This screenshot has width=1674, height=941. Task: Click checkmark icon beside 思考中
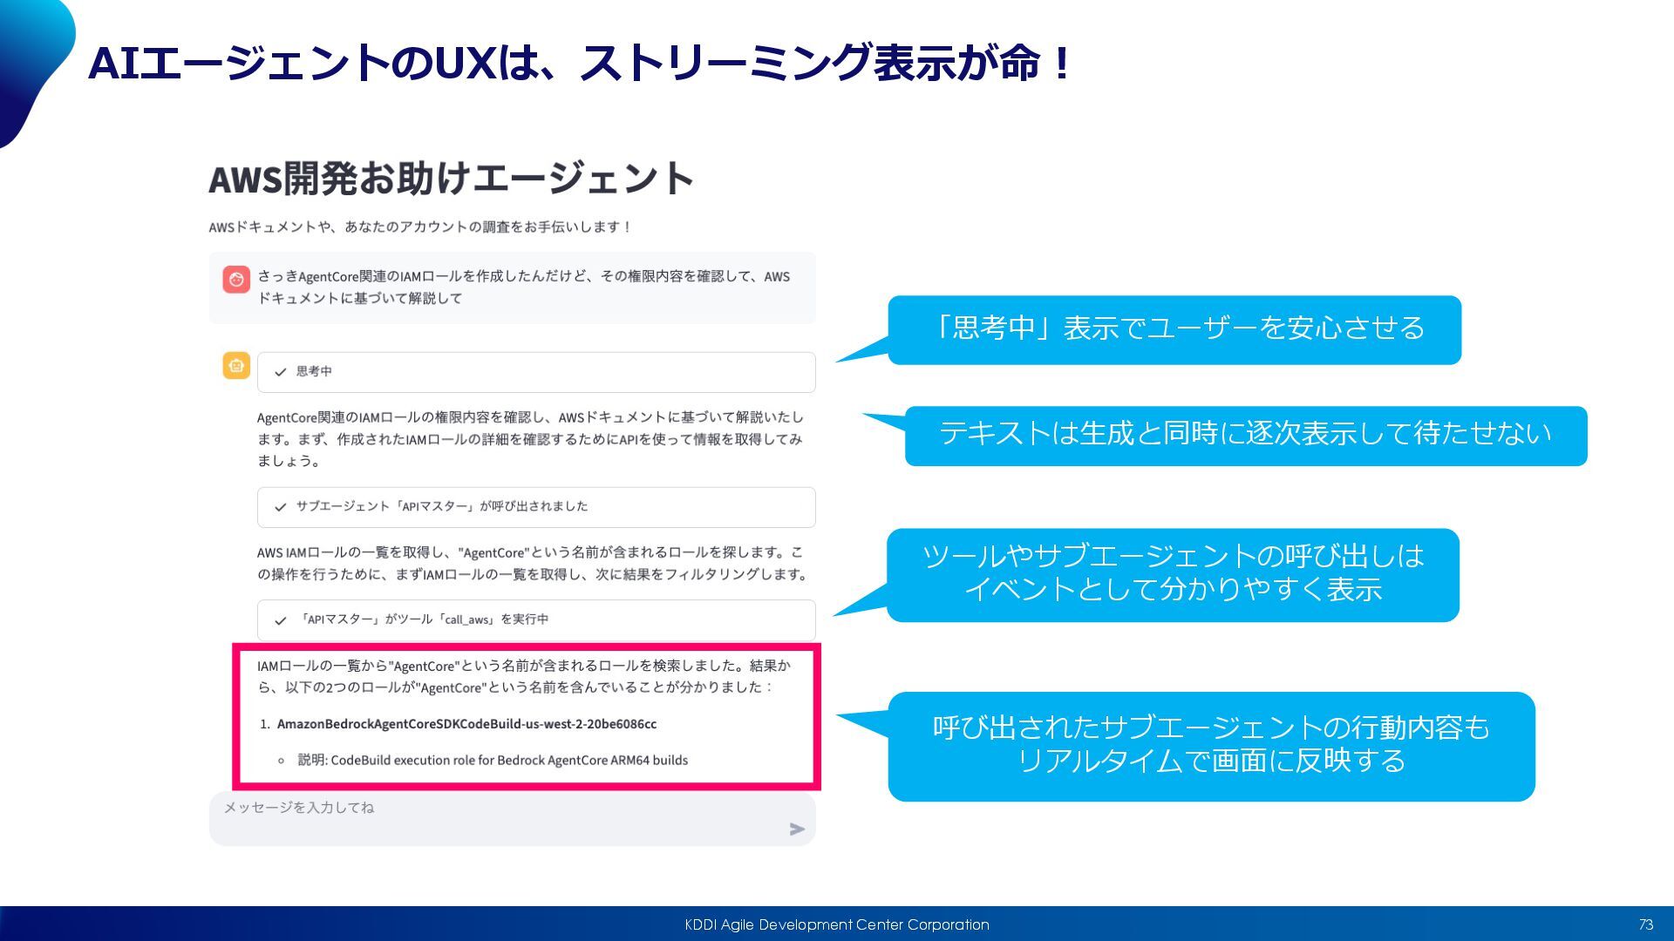[281, 372]
